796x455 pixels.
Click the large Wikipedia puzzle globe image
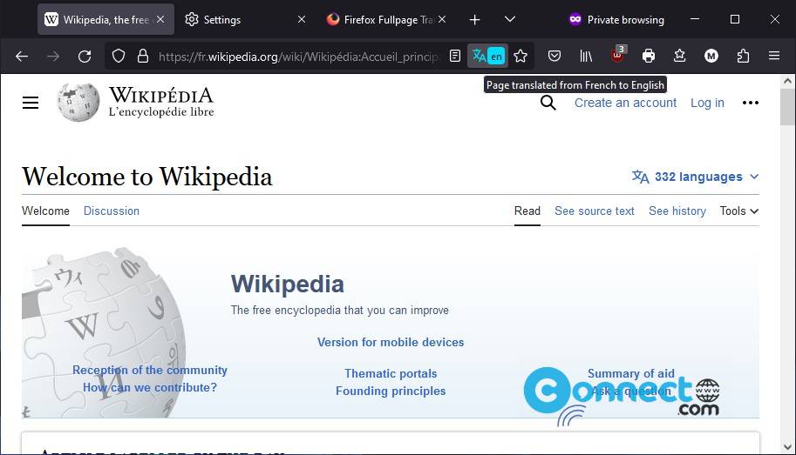click(104, 333)
